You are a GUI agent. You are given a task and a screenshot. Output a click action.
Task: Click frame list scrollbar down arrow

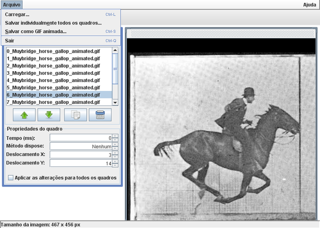[x=115, y=103]
